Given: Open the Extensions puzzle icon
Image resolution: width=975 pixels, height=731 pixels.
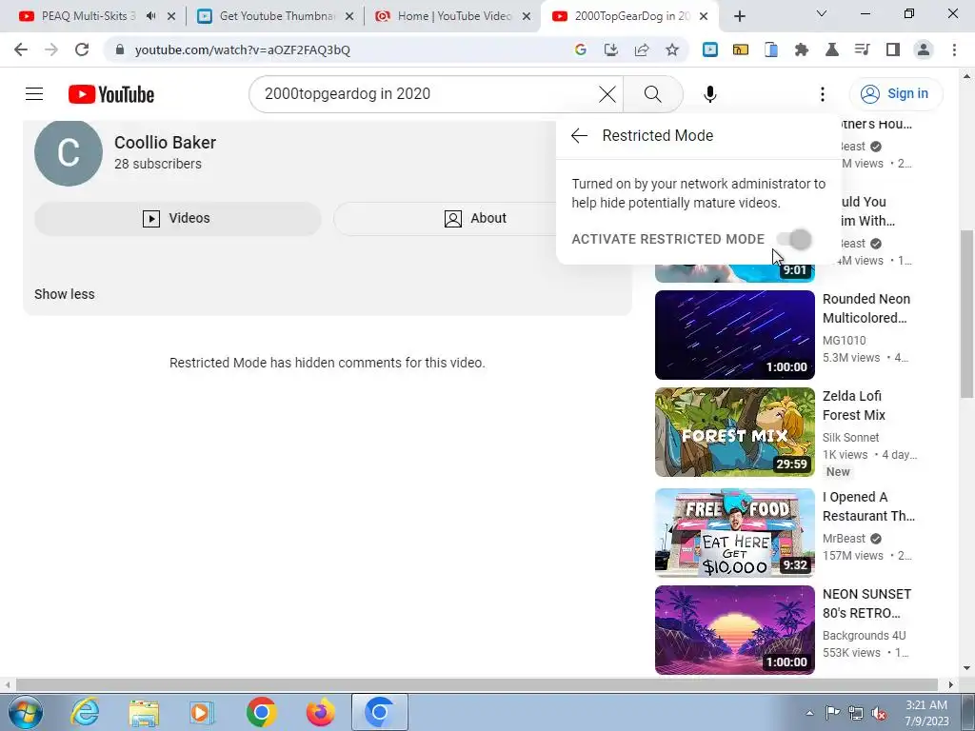Looking at the screenshot, I should coord(802,49).
